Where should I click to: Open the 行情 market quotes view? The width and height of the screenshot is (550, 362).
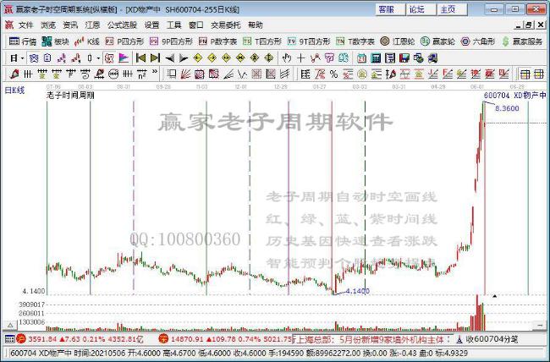coord(23,41)
